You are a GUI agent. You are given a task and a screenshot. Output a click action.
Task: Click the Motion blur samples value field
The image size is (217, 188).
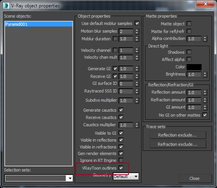[x=126, y=31]
